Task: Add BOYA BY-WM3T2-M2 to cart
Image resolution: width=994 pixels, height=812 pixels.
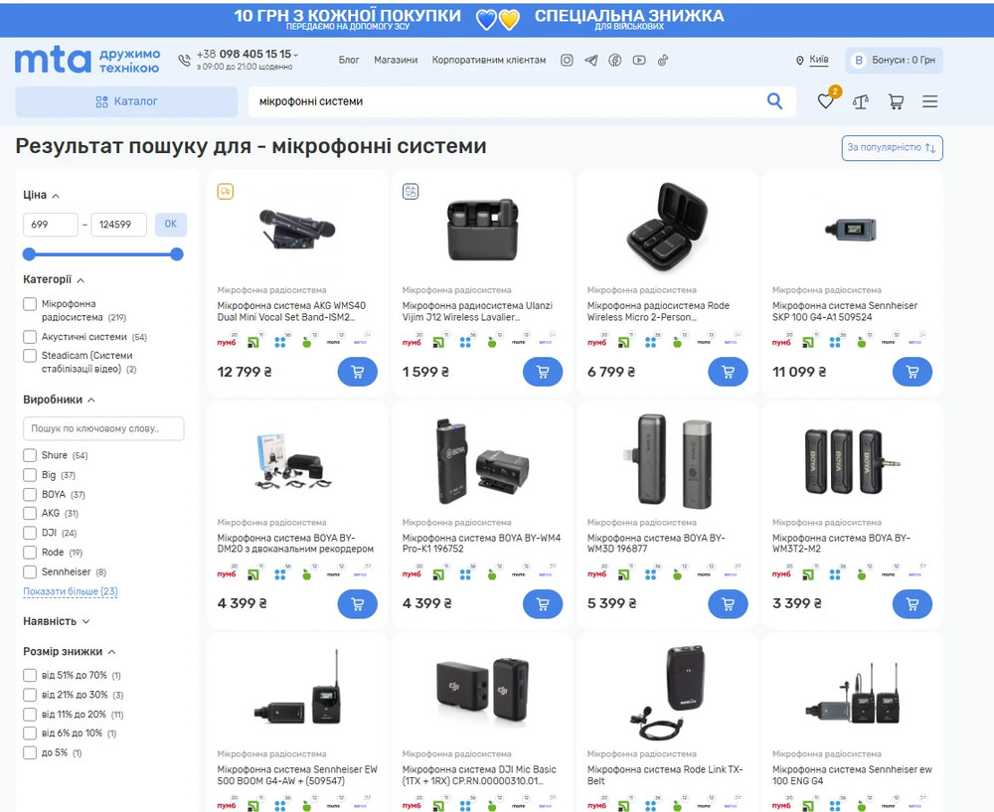Action: coord(912,604)
